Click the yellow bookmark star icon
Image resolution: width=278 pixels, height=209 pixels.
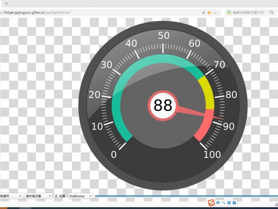point(209,13)
